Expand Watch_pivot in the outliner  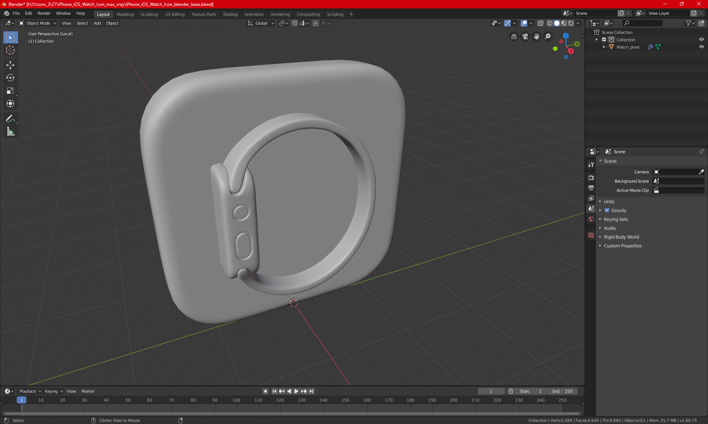pos(604,47)
